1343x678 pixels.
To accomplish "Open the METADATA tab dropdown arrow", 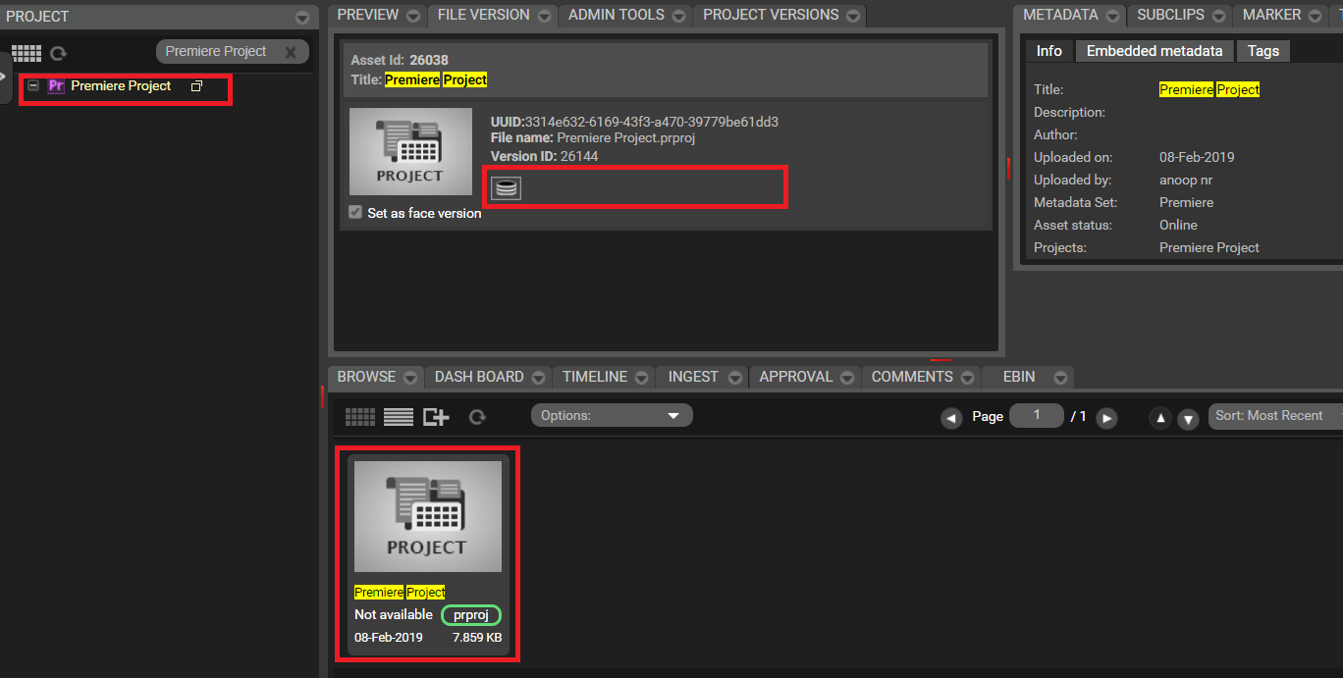I will (x=1112, y=16).
